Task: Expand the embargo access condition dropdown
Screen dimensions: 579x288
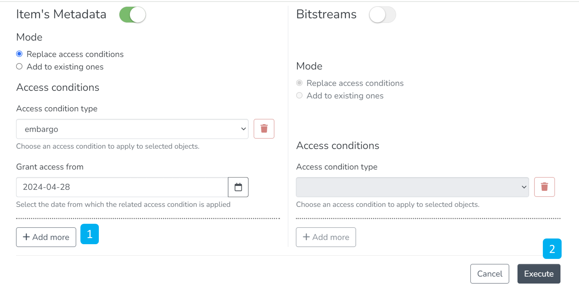Action: pos(132,129)
